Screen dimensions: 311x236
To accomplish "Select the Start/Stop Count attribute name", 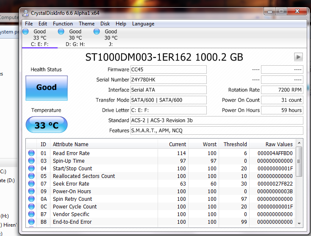I will [72, 168].
